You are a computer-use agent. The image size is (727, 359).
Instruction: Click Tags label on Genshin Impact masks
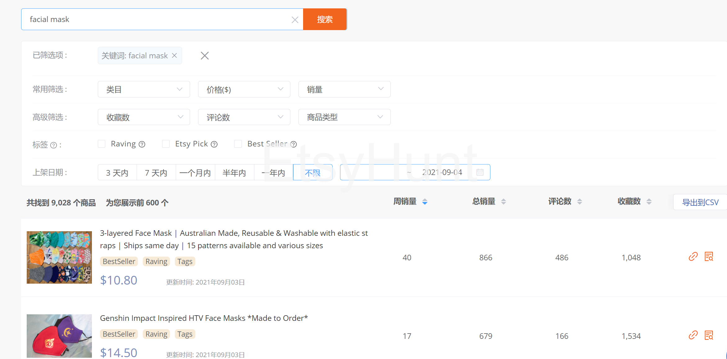pos(185,334)
